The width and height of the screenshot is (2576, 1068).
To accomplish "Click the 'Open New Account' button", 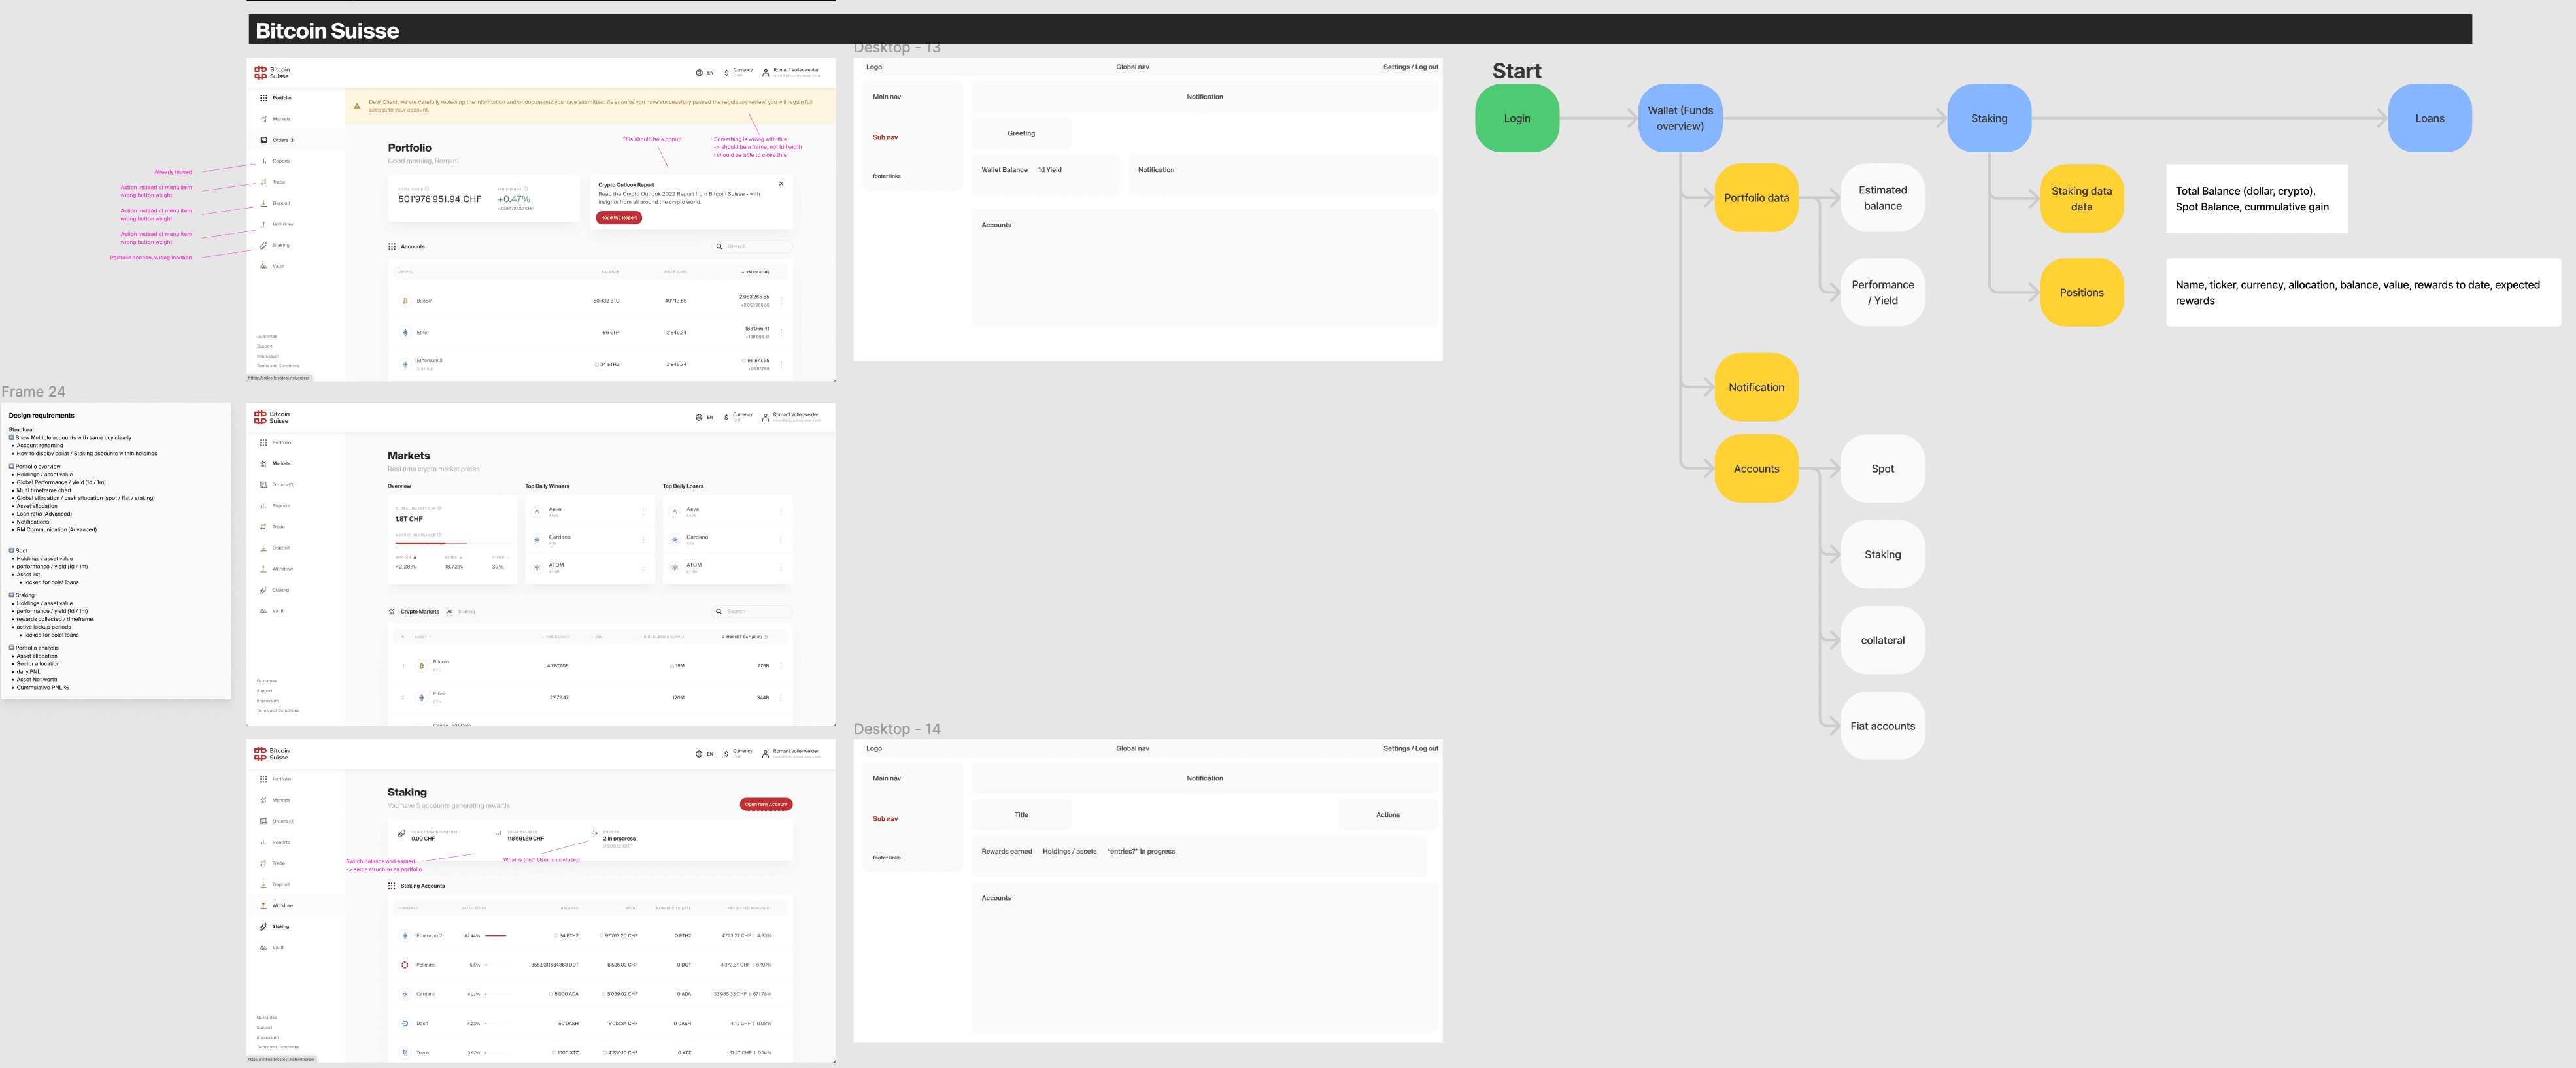I will click(766, 804).
